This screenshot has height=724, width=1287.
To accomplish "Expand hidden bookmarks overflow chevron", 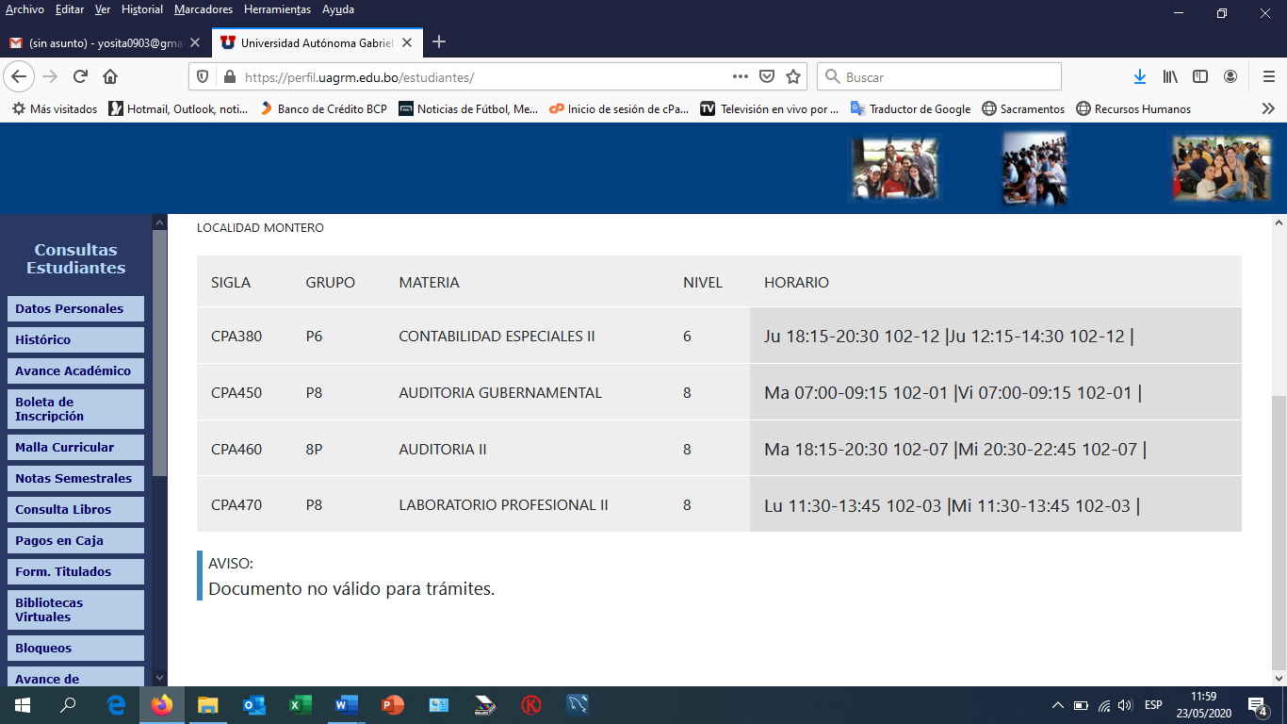I will pyautogui.click(x=1268, y=109).
